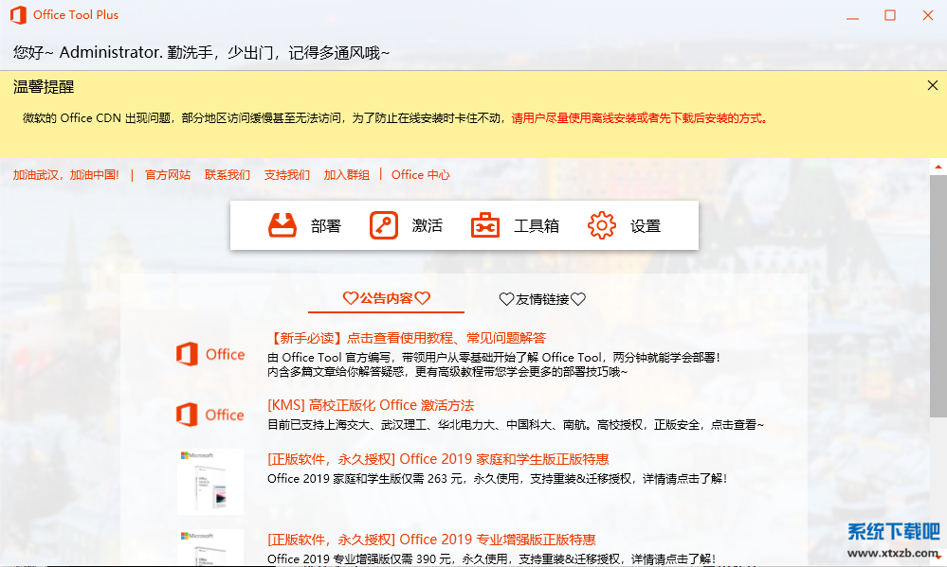This screenshot has height=567, width=947.
Task: Click text 由 Office Tool 官方编写 description
Action: (x=494, y=357)
